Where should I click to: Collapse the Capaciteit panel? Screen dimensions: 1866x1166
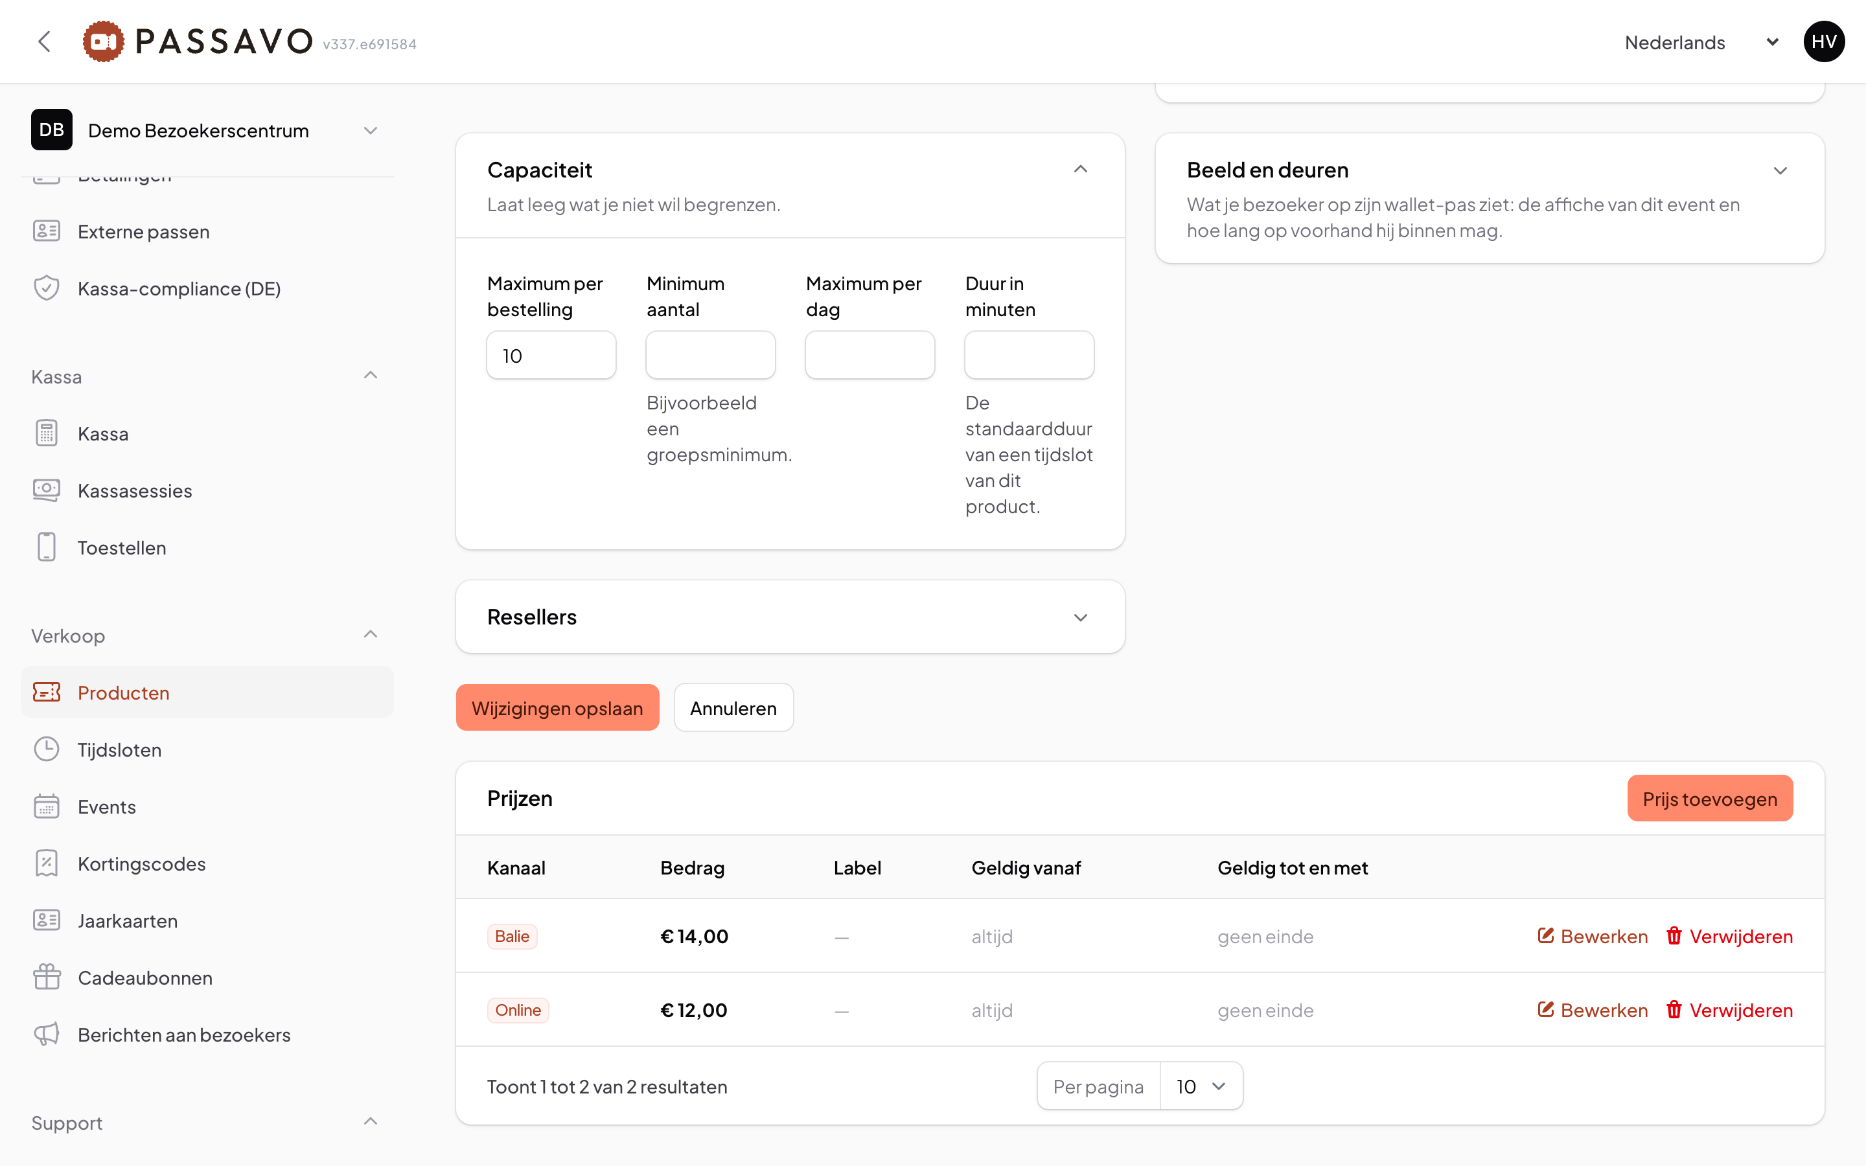(x=1080, y=170)
